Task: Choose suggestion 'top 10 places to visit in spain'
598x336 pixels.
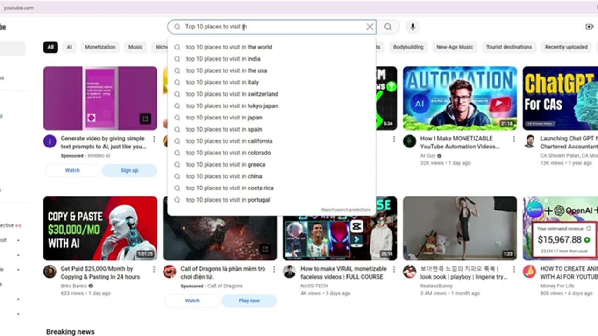Action: pyautogui.click(x=272, y=129)
